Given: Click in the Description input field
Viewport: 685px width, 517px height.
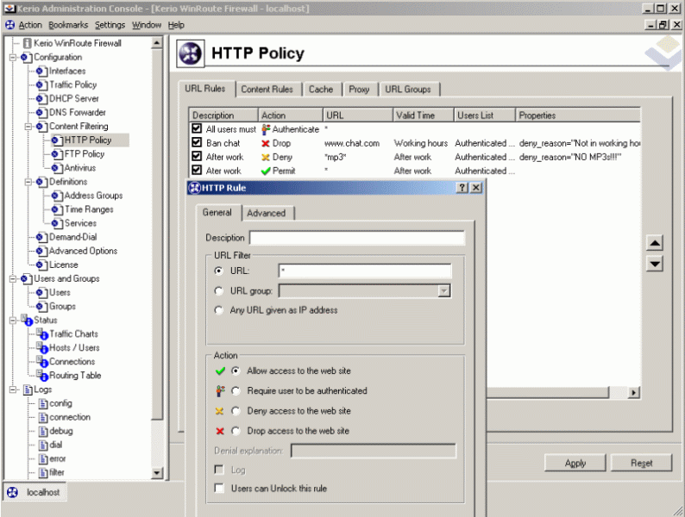Looking at the screenshot, I should click(357, 238).
